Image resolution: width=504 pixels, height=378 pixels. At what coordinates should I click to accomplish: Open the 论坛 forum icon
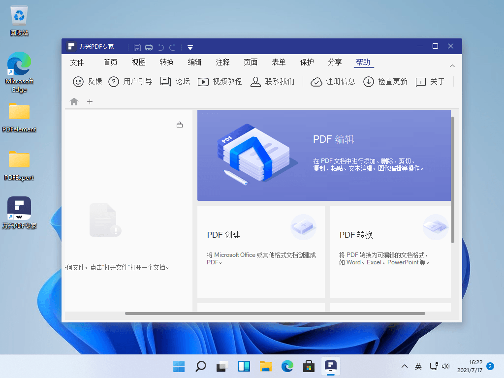165,82
